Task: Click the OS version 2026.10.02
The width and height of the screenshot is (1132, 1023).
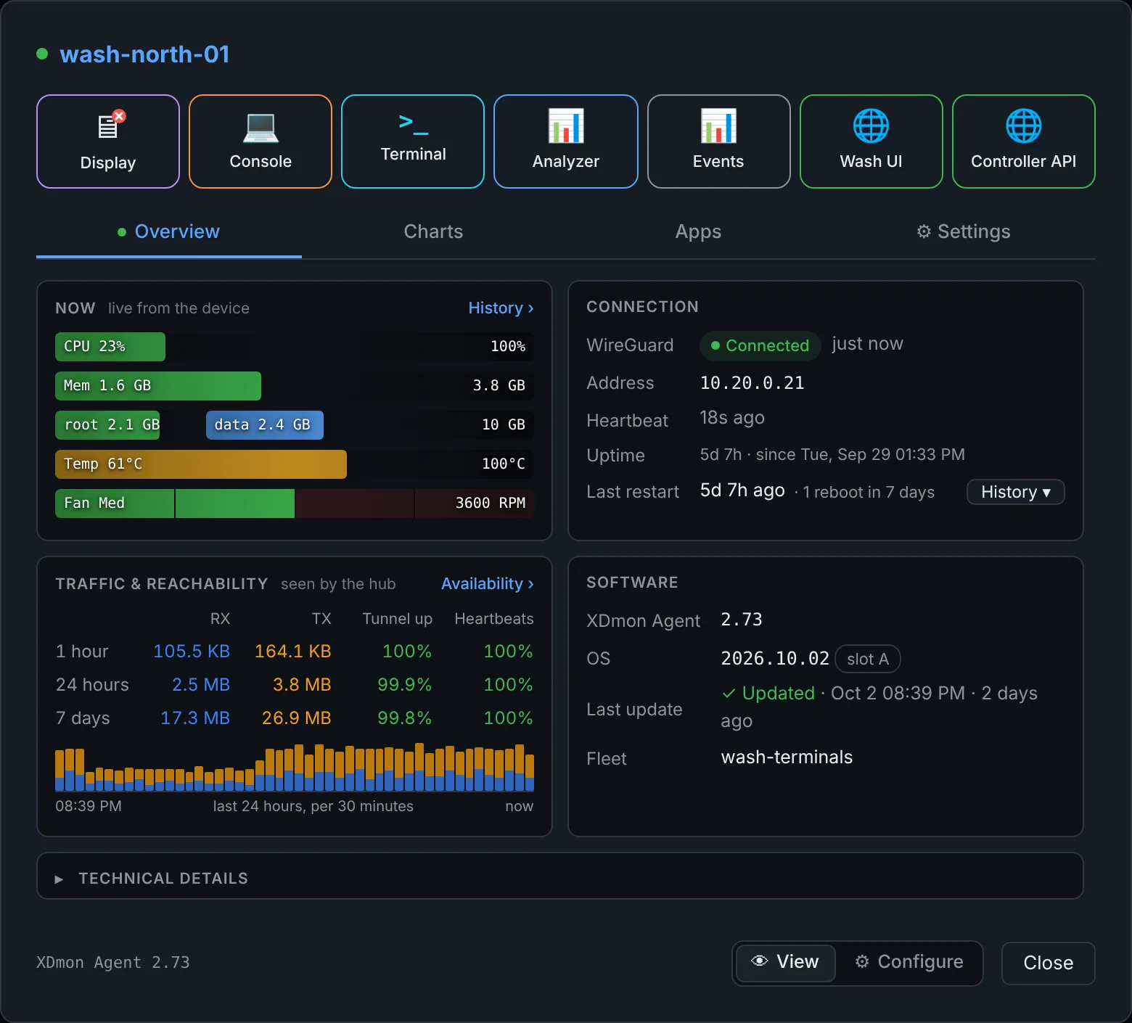Action: 774,659
